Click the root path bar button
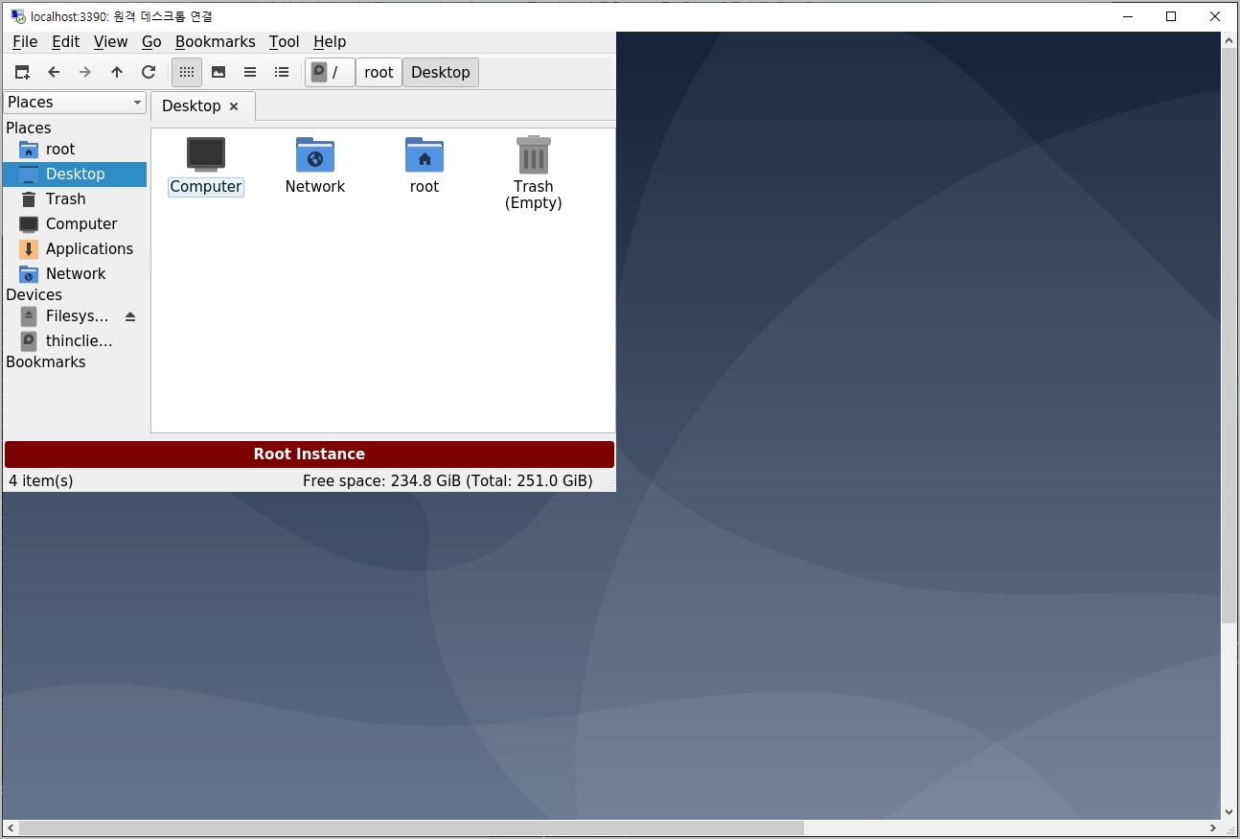This screenshot has width=1240, height=839. pos(379,72)
